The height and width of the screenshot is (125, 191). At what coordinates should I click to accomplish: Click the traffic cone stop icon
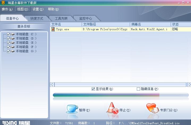(x=112, y=108)
